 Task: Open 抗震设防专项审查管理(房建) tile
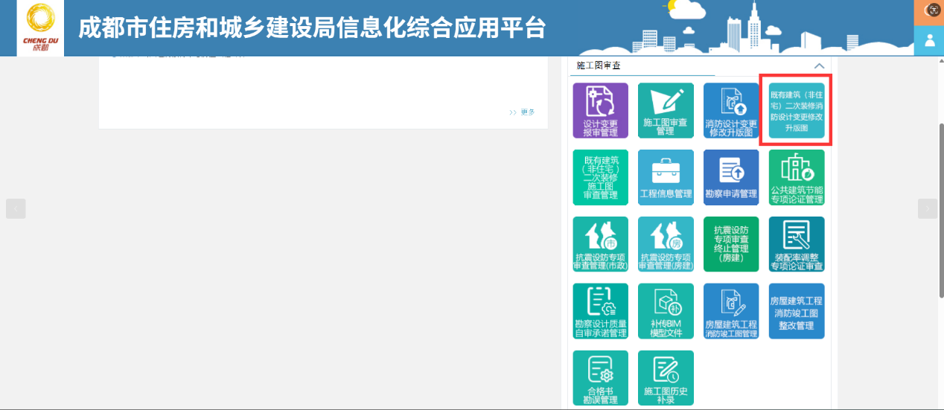pyautogui.click(x=666, y=244)
